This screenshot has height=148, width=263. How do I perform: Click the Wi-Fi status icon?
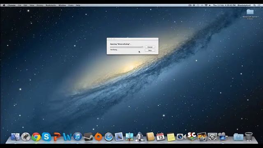206,5
